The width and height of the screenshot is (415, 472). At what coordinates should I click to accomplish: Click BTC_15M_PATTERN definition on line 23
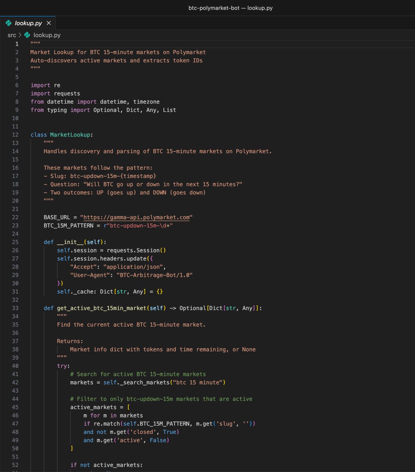coord(68,225)
